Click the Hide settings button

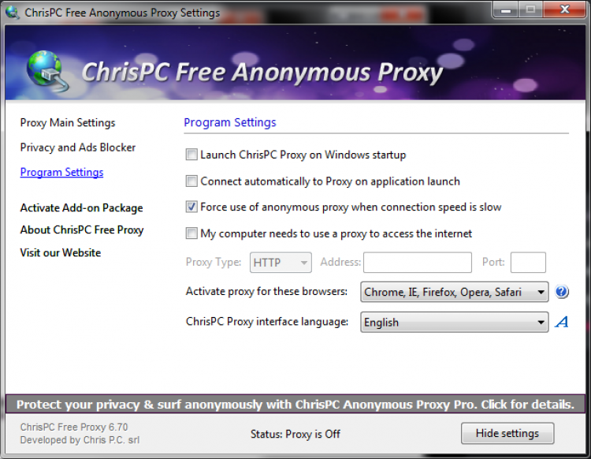pos(507,433)
